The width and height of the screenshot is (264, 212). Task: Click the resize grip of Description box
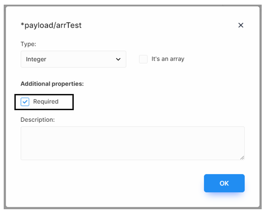point(242,157)
